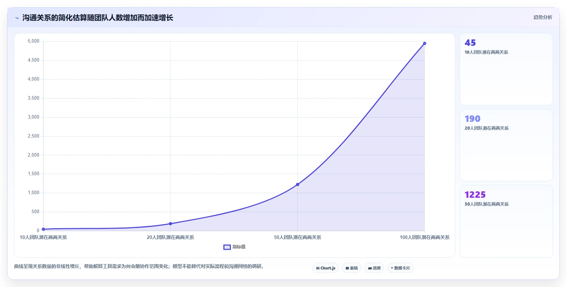This screenshot has height=287, width=567.
Task: Click the 20-person team data point on the chart line
Action: 171,224
